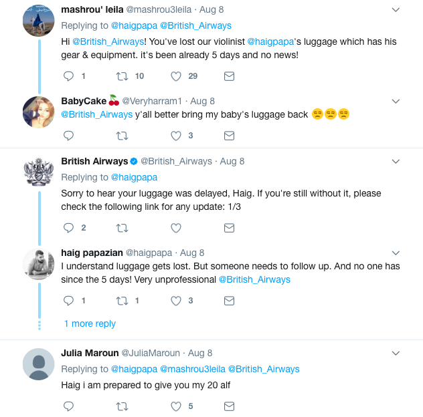Share British Airways' tweet by message icon

coord(229,228)
